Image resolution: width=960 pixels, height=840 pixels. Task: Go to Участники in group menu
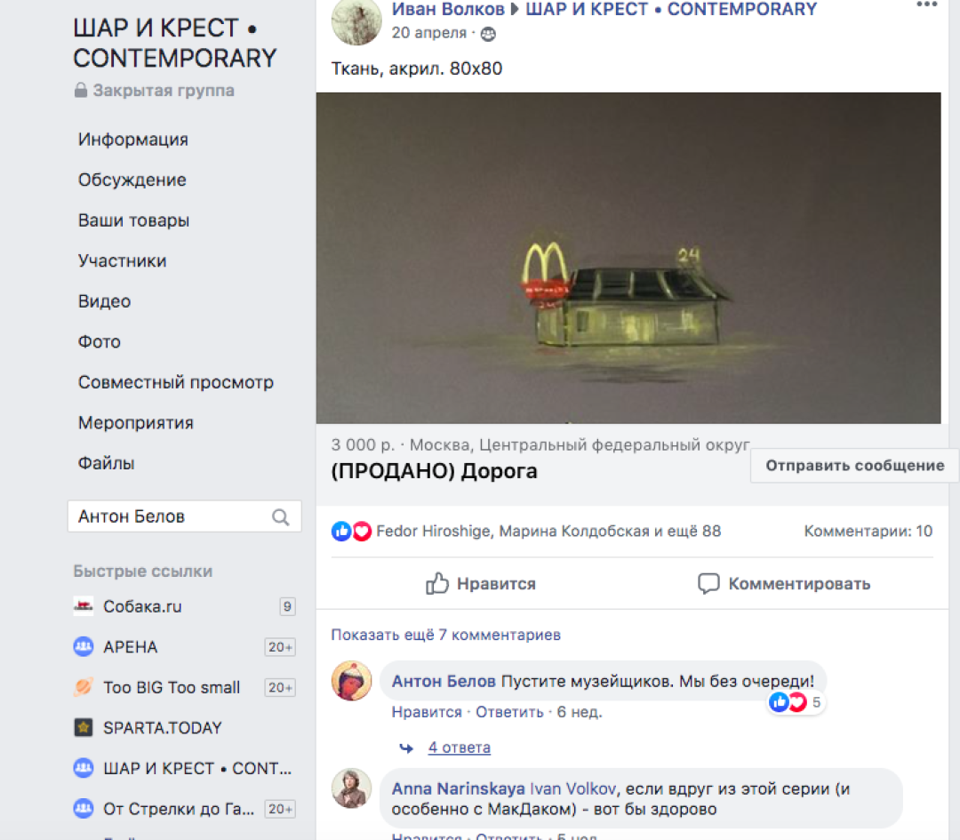pos(123,260)
